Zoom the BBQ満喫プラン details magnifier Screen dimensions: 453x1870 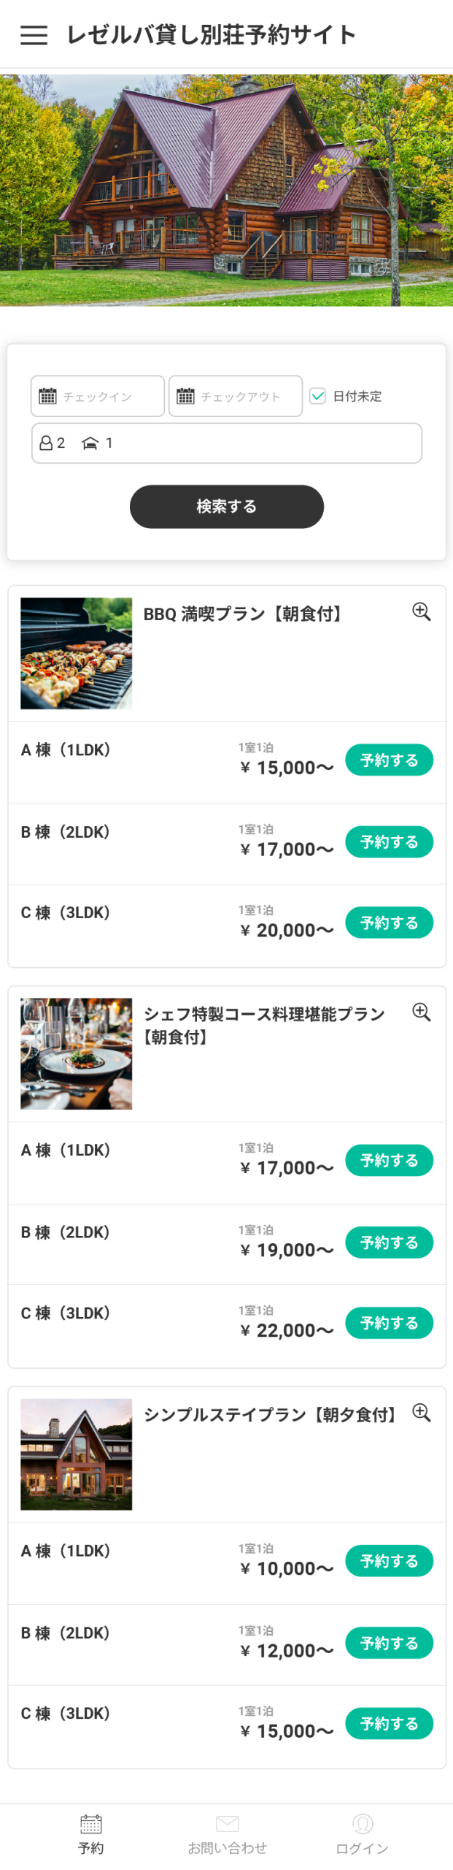(421, 611)
